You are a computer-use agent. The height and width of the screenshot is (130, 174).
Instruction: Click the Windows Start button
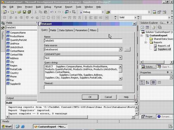[7, 127]
